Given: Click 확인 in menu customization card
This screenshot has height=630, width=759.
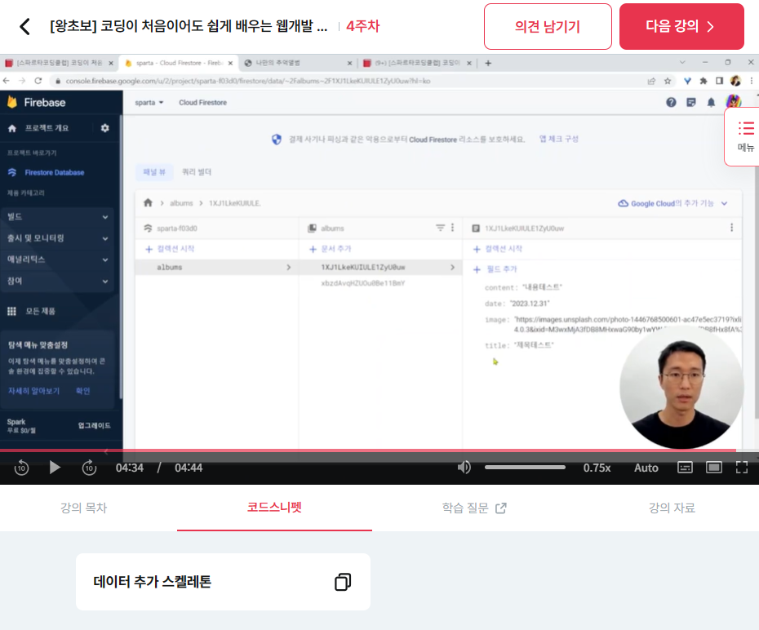Looking at the screenshot, I should click(82, 391).
